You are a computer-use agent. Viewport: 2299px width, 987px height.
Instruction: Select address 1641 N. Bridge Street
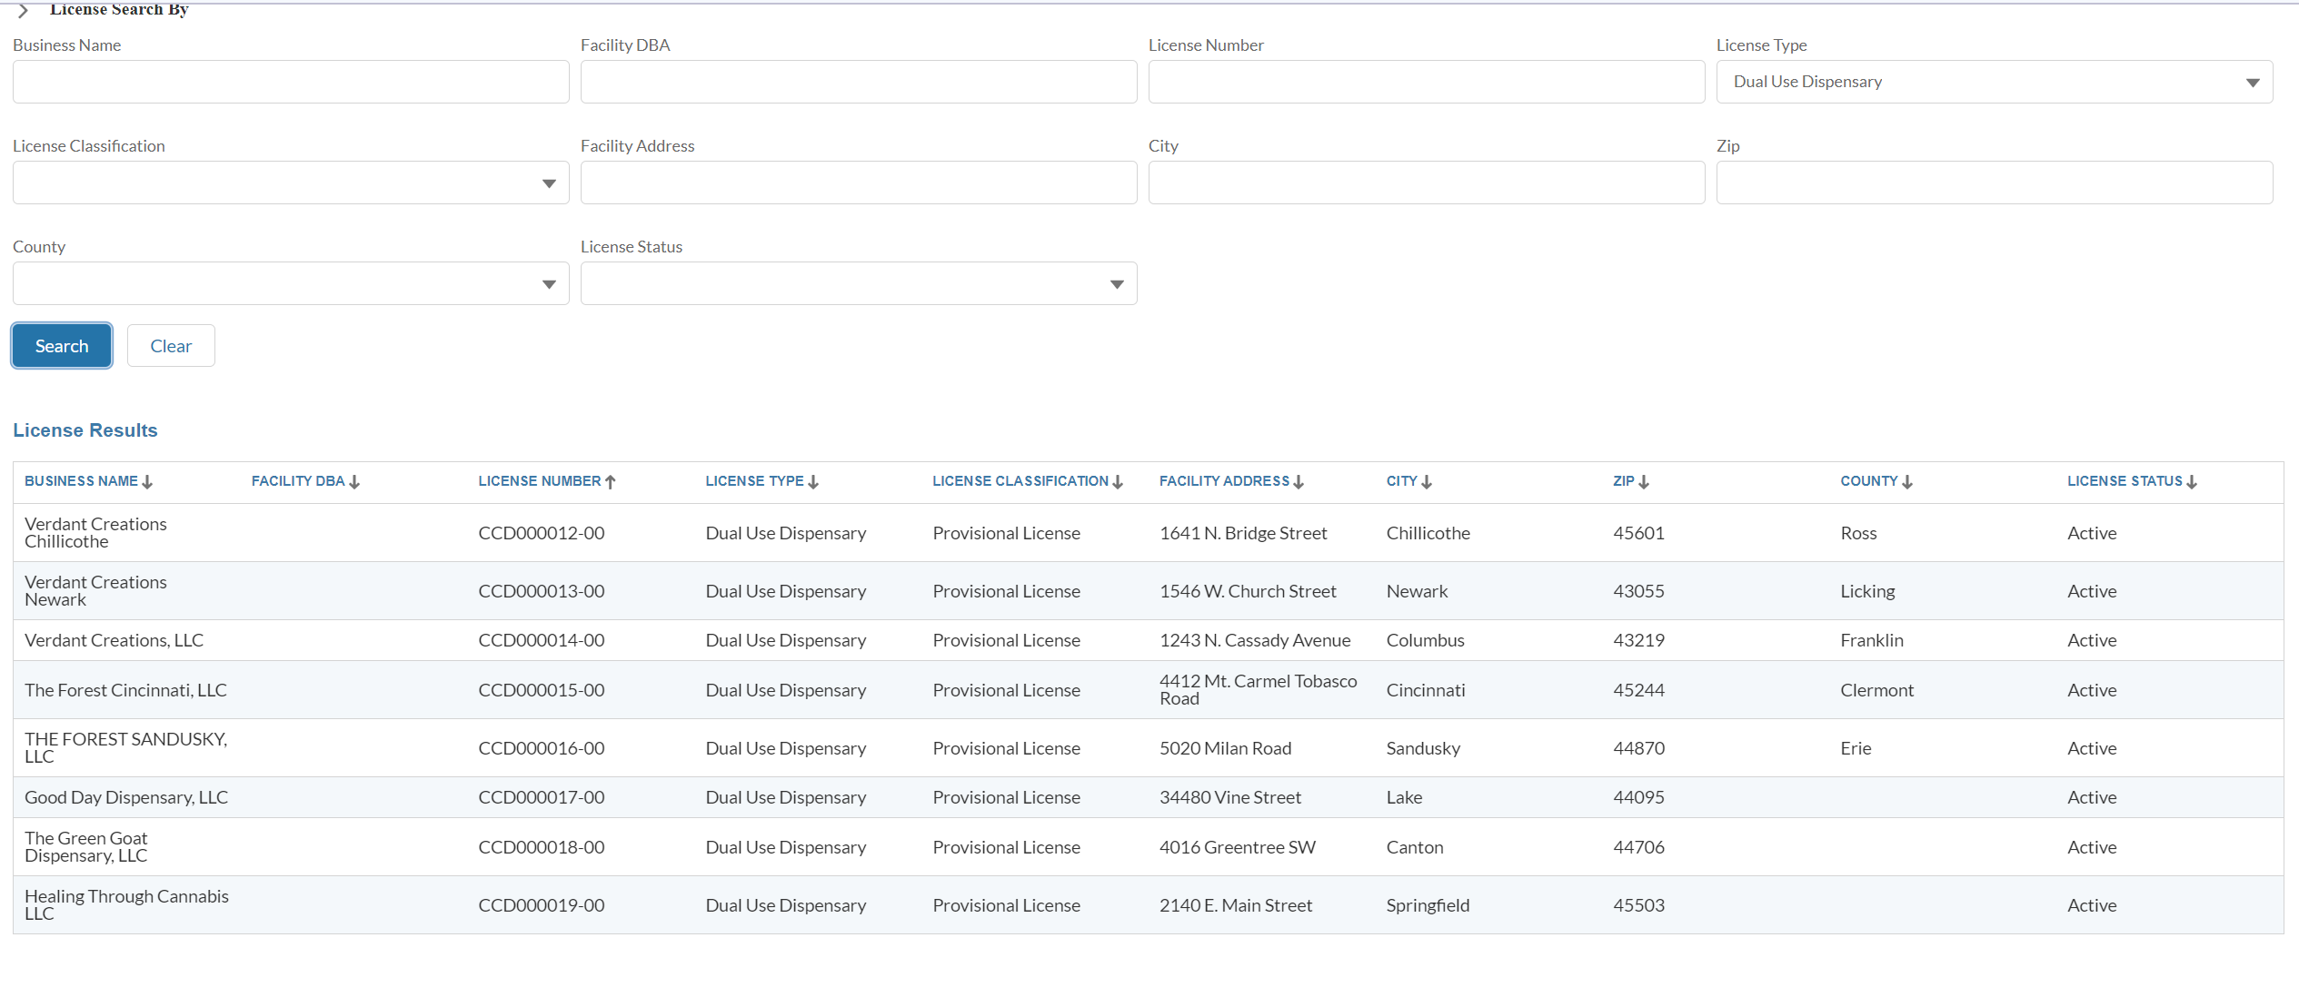point(1243,533)
